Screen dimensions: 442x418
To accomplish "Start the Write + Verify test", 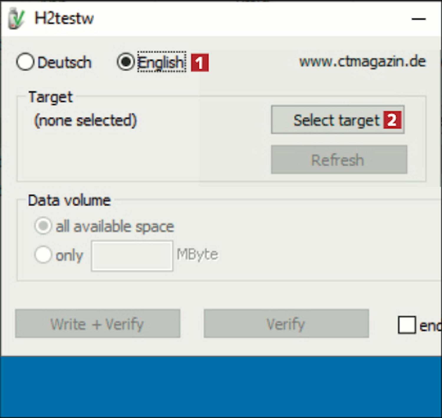I will pos(98,324).
